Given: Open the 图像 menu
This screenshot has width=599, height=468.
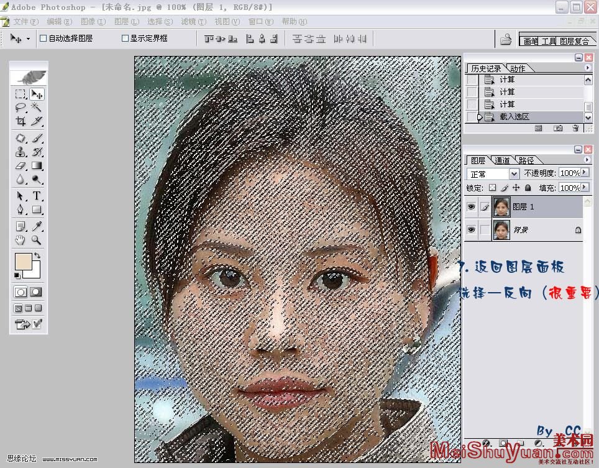Looking at the screenshot, I should (93, 22).
